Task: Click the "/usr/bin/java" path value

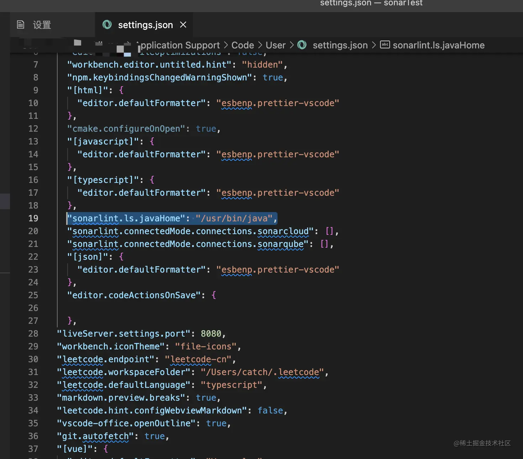Action: [234, 218]
